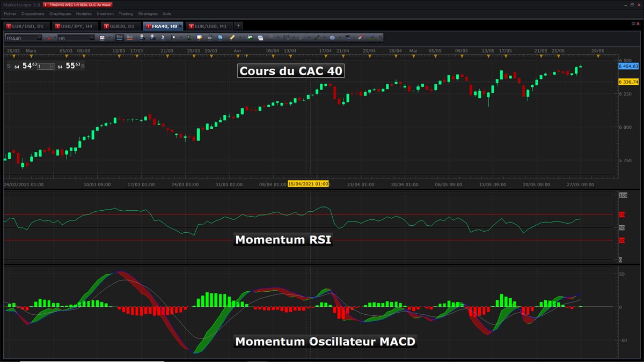This screenshot has width=644, height=362.
Task: Click the blue globe toolbar icon
Action: click(220, 38)
